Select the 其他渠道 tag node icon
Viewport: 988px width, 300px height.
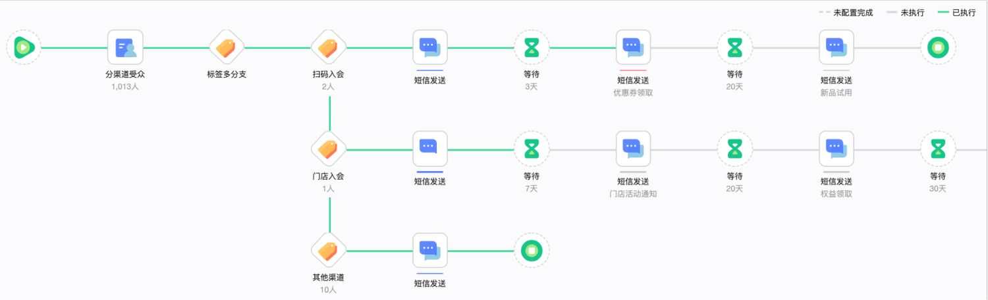point(328,251)
